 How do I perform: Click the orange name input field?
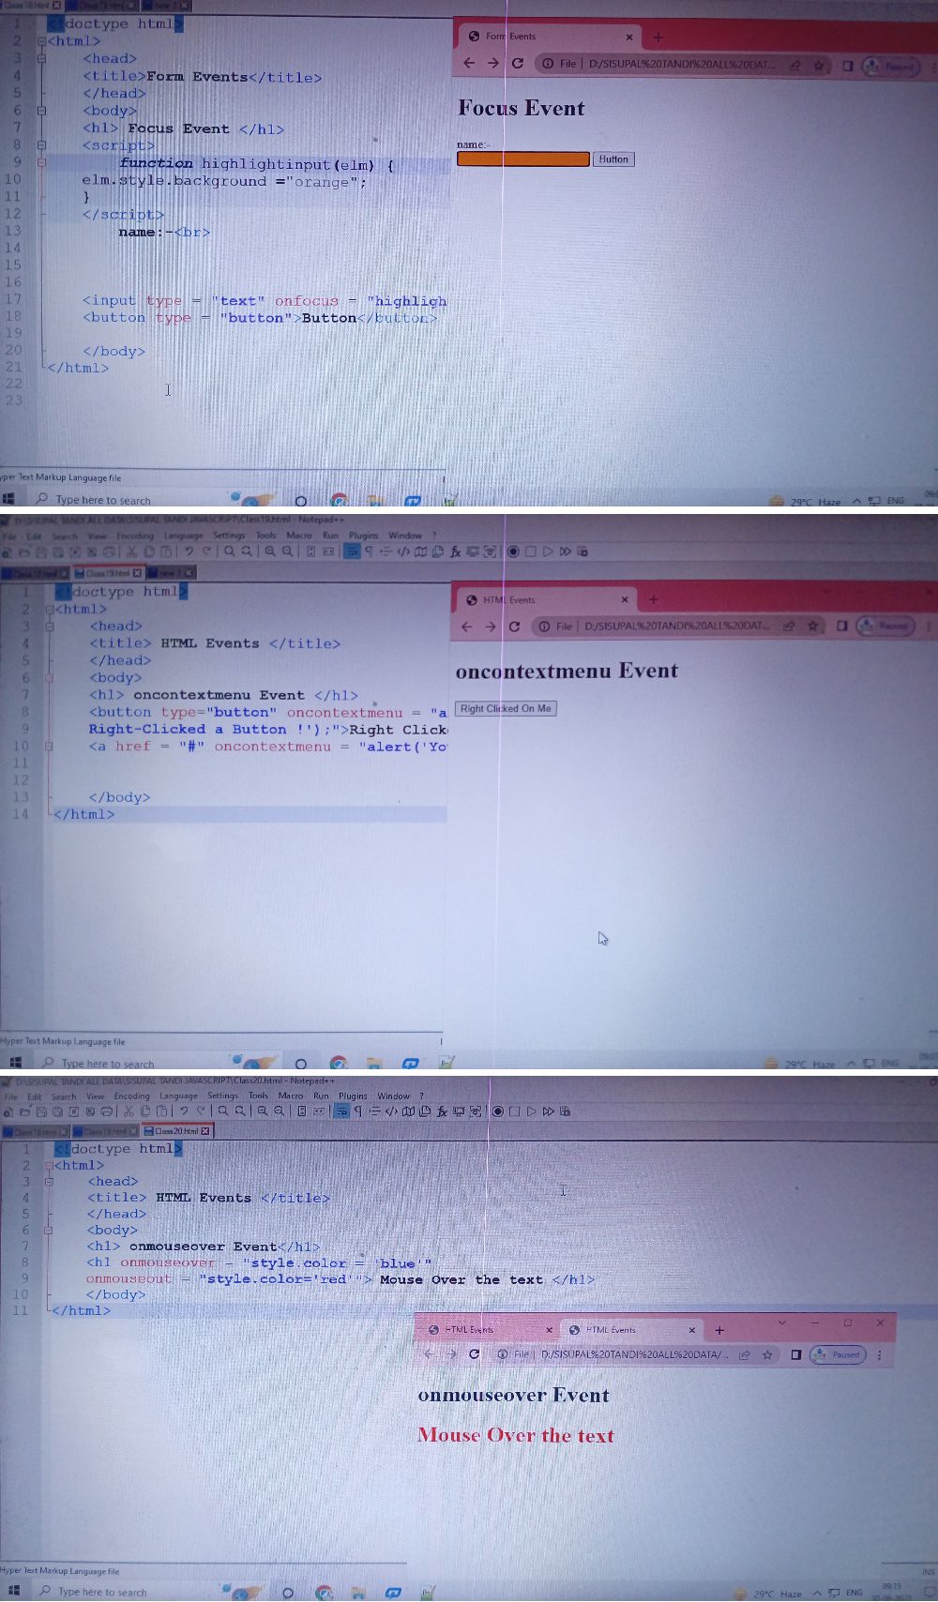coord(522,159)
